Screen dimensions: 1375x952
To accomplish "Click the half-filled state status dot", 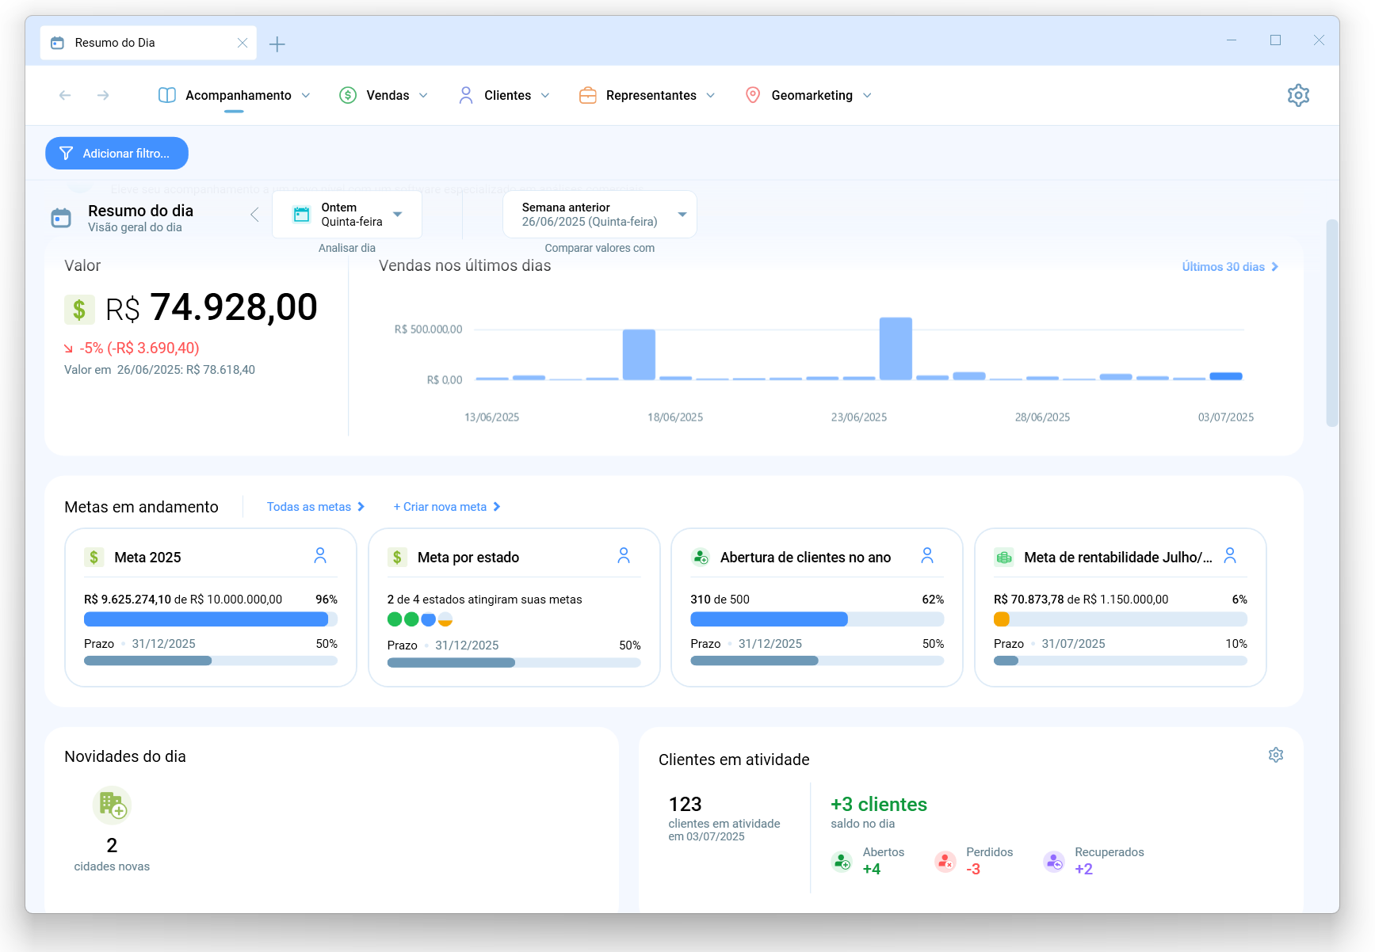I will pos(445,619).
